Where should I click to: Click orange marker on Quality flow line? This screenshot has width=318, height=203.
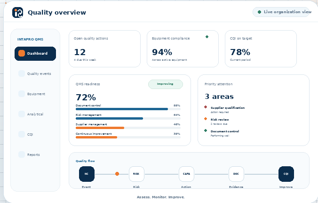117,174
